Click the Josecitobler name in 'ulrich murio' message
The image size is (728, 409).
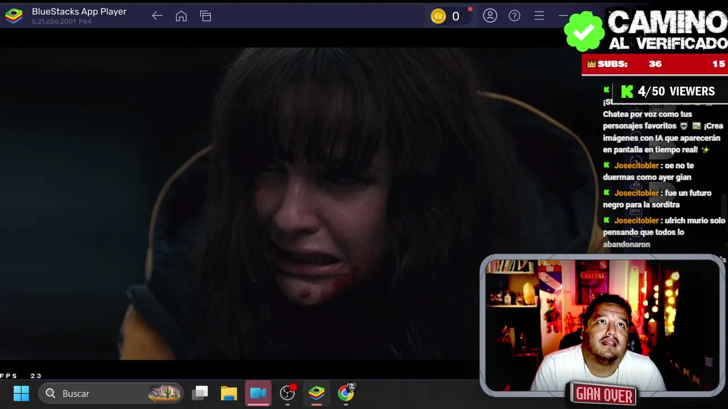click(x=636, y=220)
